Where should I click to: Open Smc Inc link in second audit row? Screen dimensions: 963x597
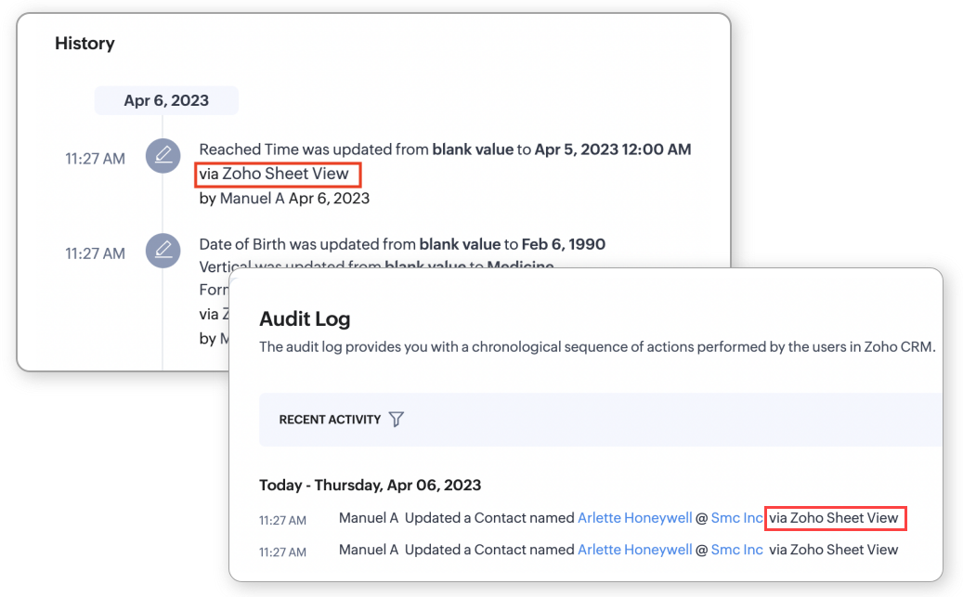[736, 550]
